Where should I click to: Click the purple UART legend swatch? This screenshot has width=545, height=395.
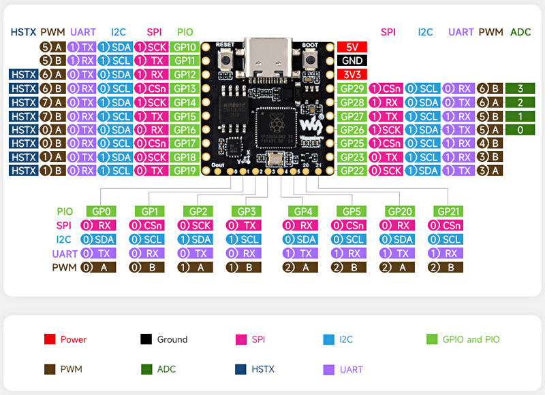(x=326, y=369)
